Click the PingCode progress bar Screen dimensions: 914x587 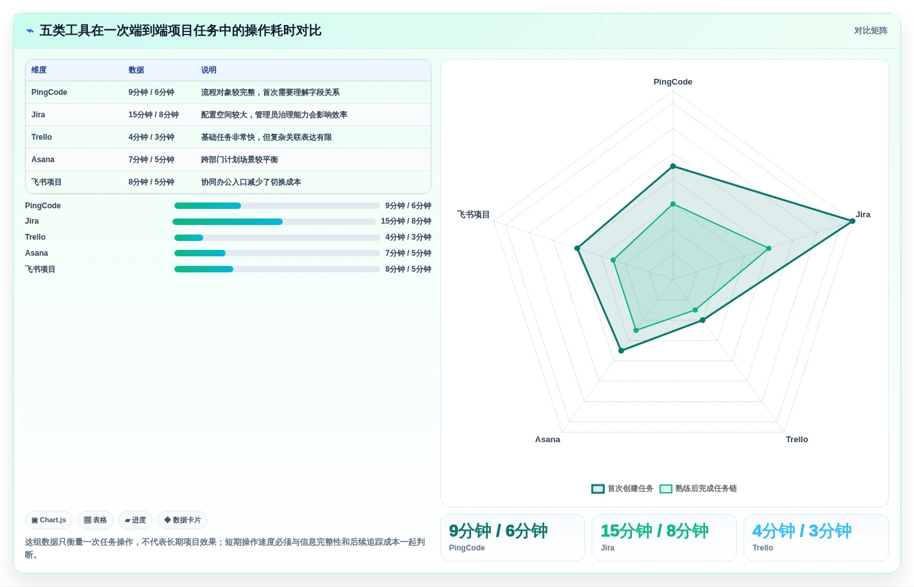(x=277, y=206)
